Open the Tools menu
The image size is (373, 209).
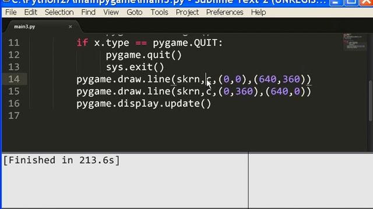coord(159,12)
